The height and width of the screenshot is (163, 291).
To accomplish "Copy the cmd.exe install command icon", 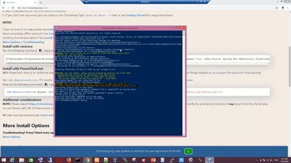I will click(x=40, y=51).
